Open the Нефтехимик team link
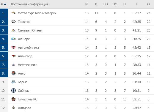The image size is (154, 112). point(27,65)
